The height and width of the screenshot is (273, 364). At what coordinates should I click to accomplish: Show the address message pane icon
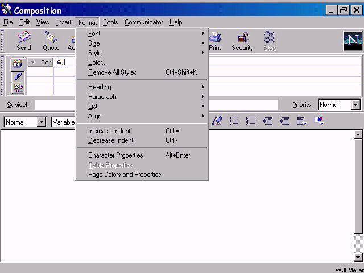click(17, 64)
